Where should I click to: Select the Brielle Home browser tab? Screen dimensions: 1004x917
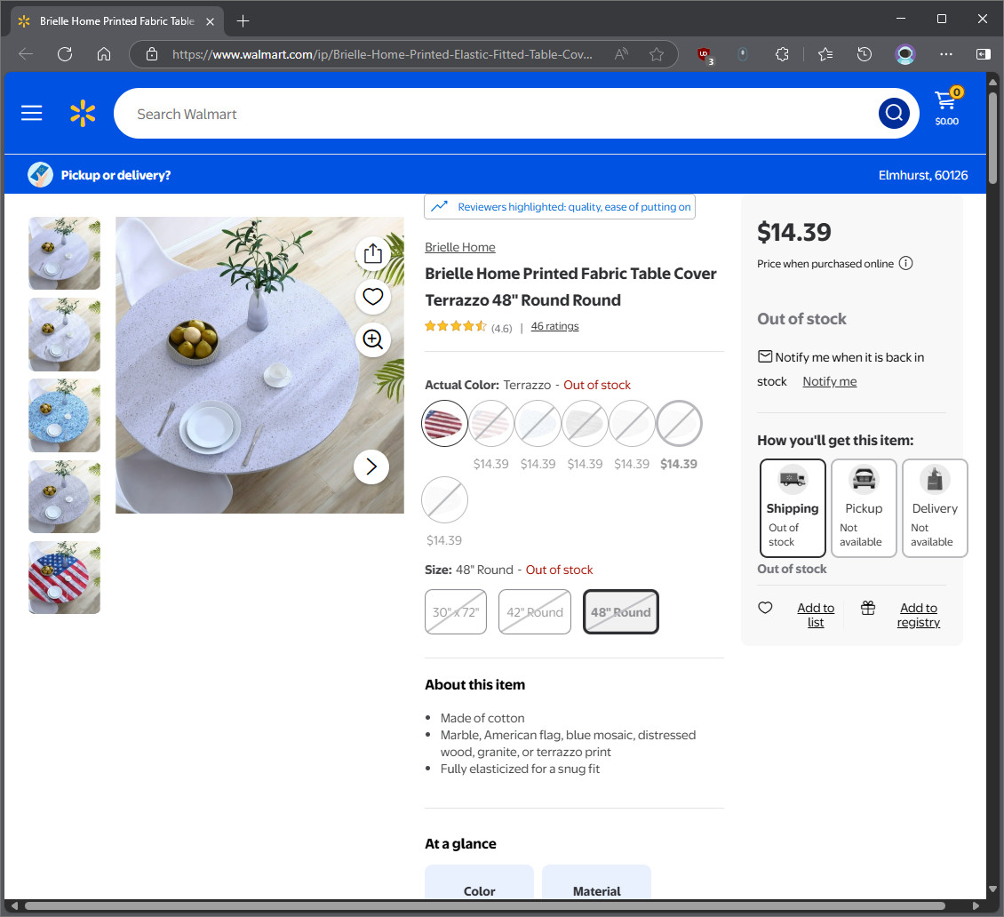(117, 21)
